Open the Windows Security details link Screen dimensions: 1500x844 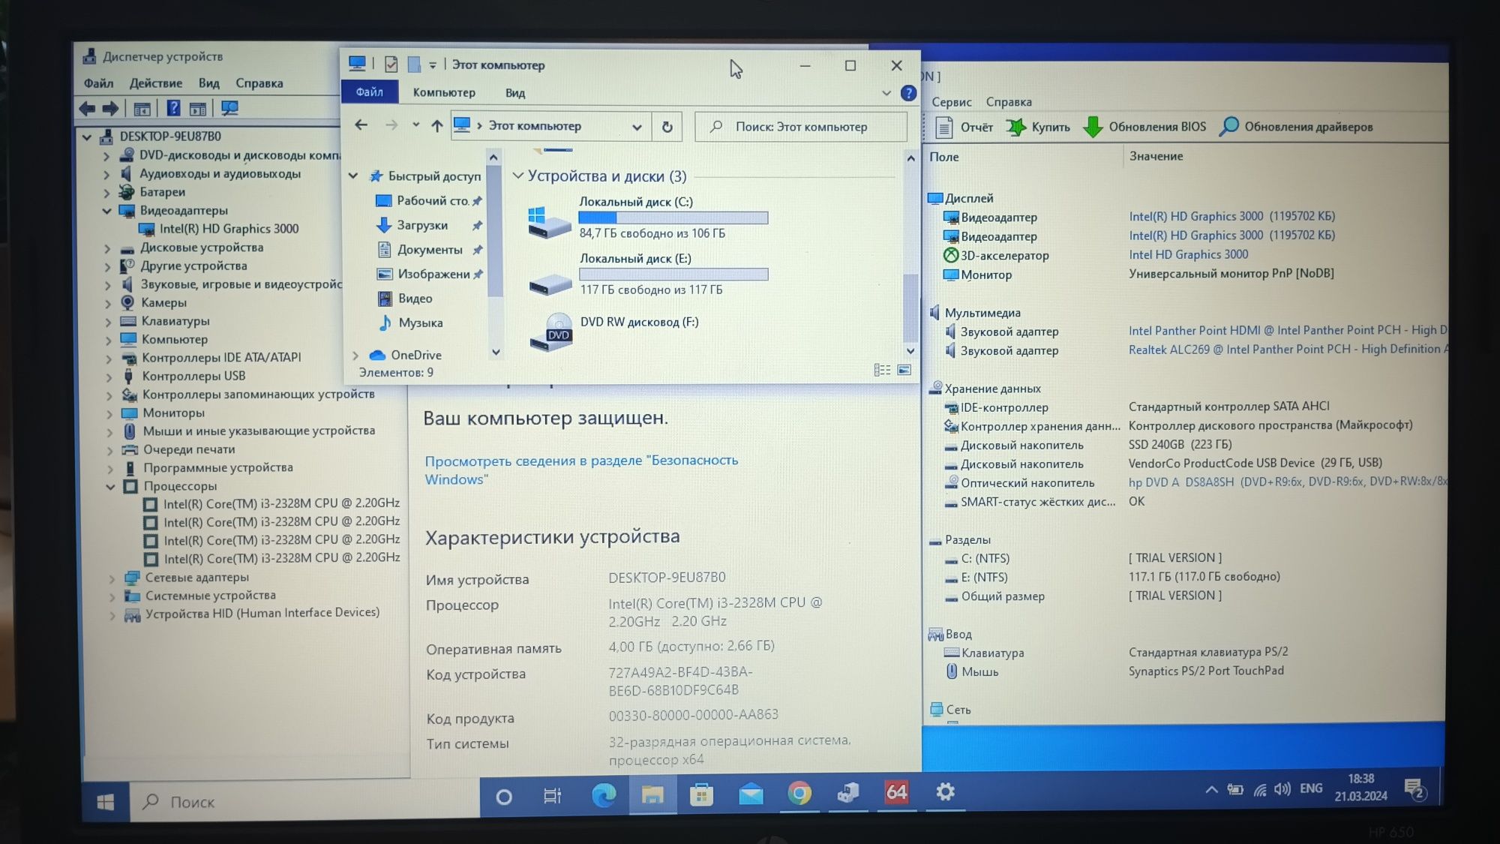point(581,470)
